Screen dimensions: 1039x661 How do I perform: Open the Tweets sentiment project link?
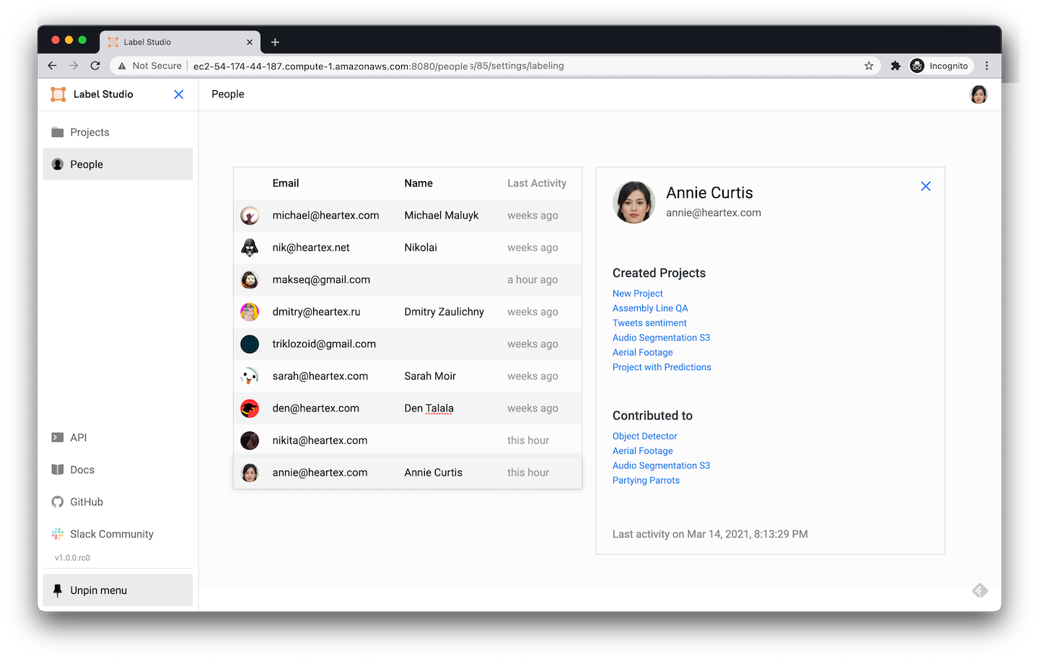(x=649, y=323)
